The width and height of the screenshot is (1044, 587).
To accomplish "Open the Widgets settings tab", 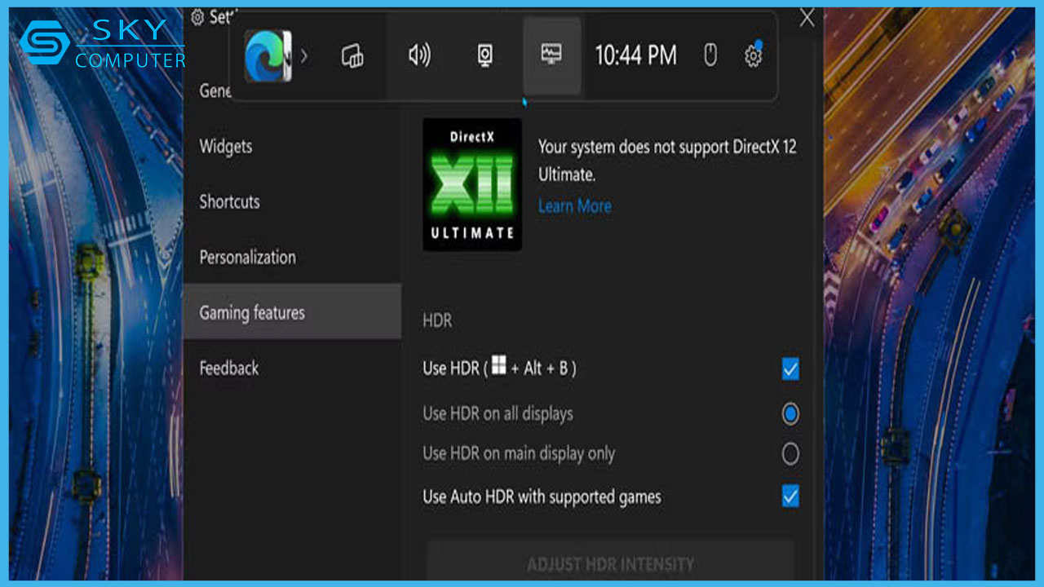I will (x=226, y=147).
